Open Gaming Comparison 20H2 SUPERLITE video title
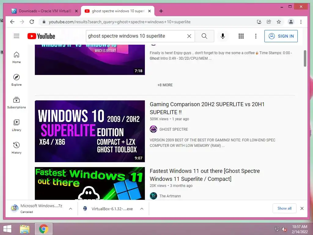The image size is (313, 235). click(x=207, y=108)
